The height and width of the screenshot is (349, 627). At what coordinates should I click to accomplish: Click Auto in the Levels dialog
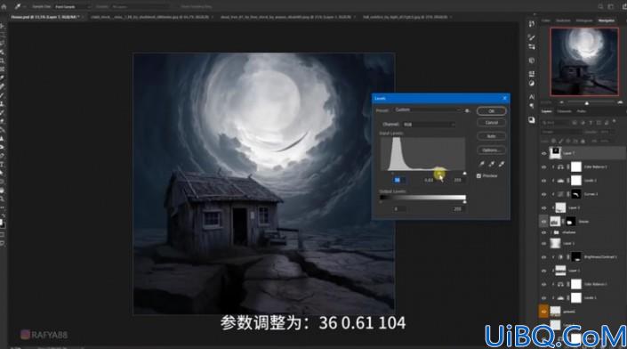[491, 136]
